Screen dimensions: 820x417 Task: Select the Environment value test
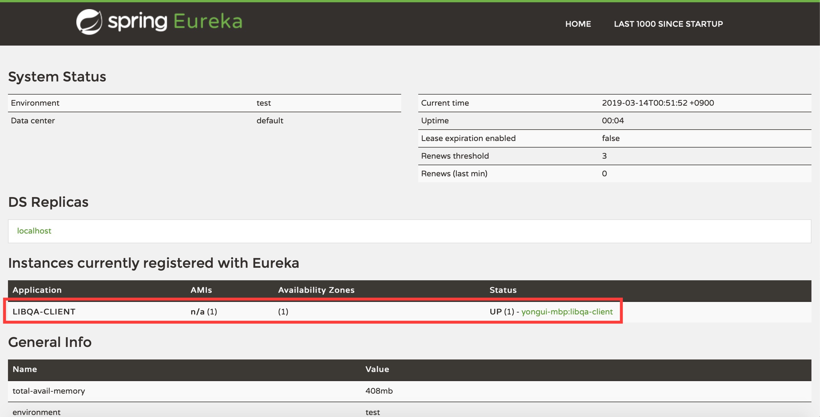264,103
